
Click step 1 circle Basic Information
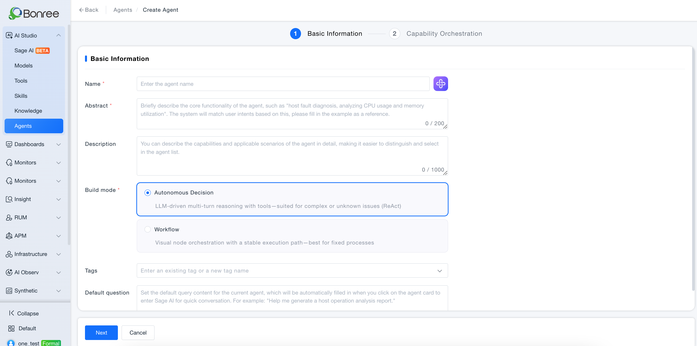[295, 34]
